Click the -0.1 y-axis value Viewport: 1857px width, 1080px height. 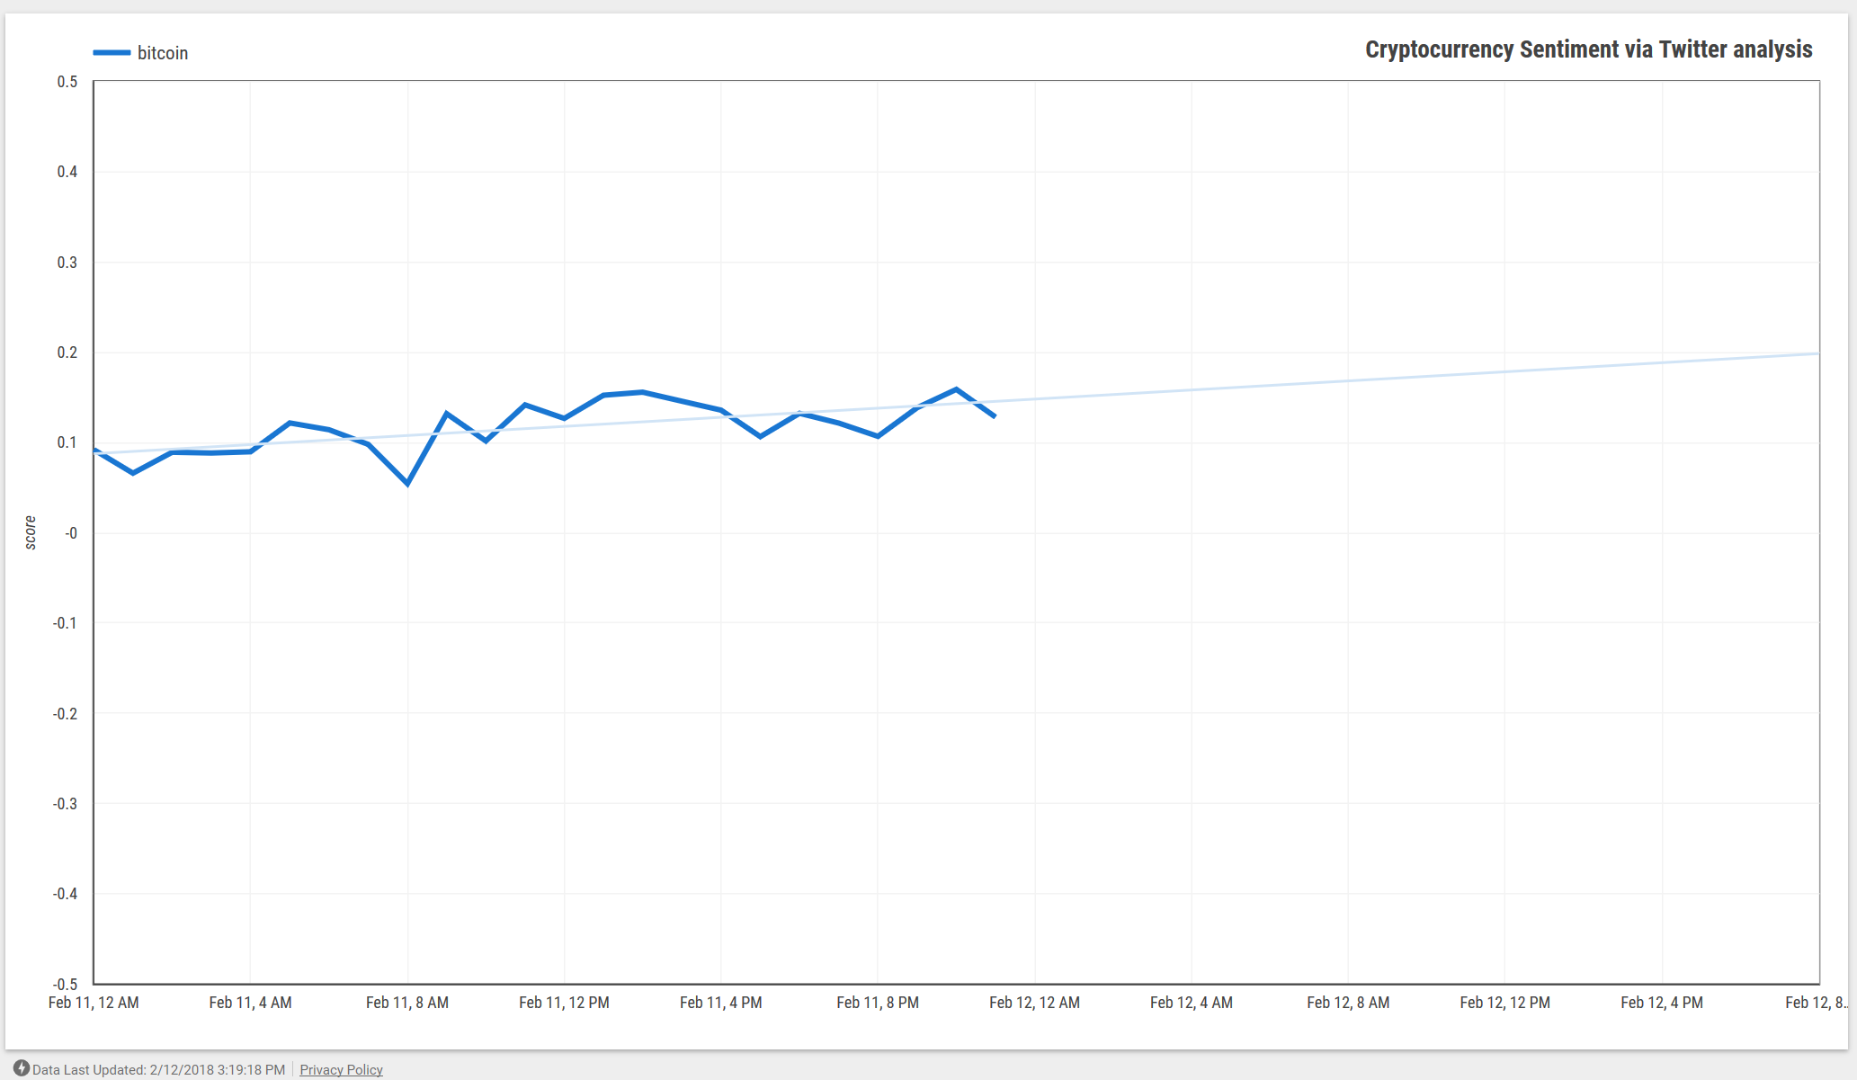pyautogui.click(x=65, y=623)
